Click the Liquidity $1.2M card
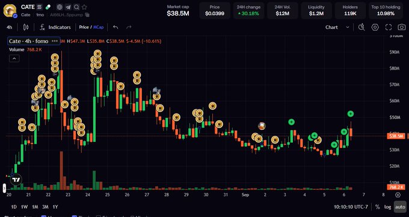Screen dimensions: 409x217 [316, 11]
